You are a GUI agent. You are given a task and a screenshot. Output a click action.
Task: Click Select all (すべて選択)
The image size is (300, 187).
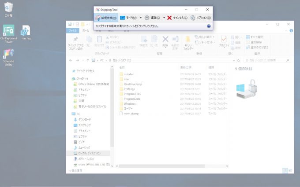(255, 37)
